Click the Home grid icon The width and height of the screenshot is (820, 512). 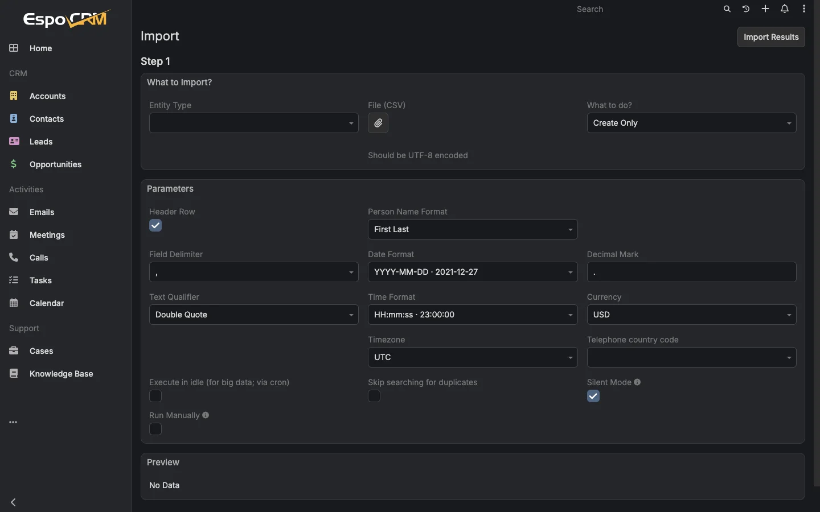[x=14, y=48]
